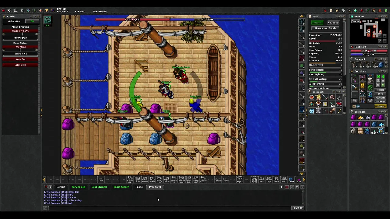Click the boots slot in Inventory
Viewport: 390px width, 219px height.
pos(363,100)
